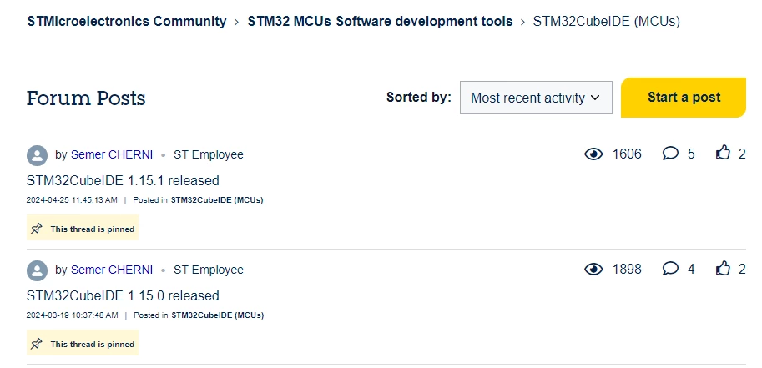Click the 1606 view count

tap(627, 154)
